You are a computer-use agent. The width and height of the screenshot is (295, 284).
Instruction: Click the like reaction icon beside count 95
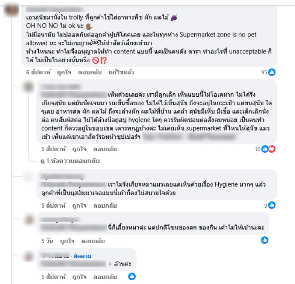click(x=272, y=72)
